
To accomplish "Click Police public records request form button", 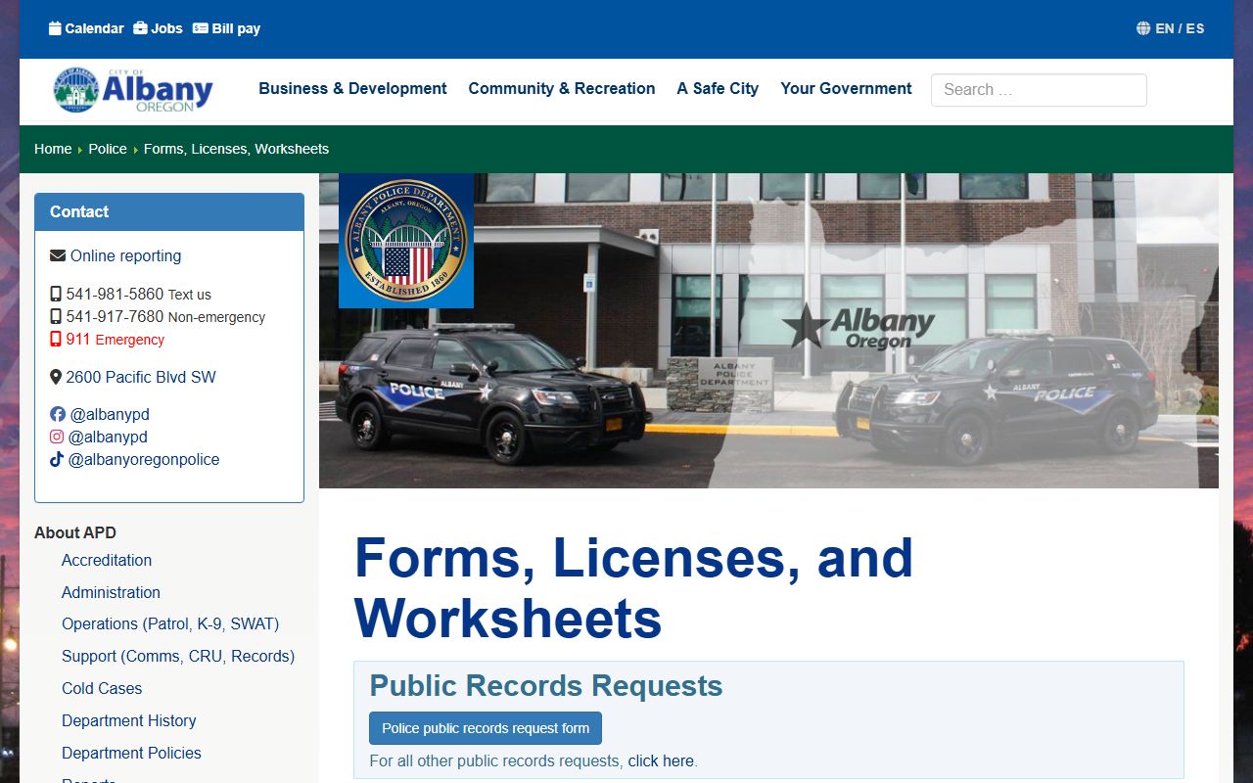I will (486, 728).
